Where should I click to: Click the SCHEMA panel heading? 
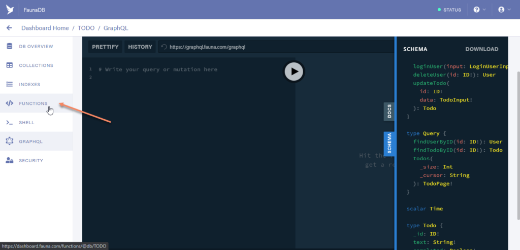(415, 49)
